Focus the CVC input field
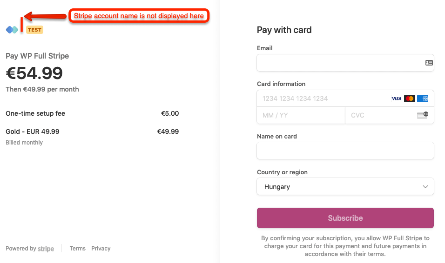Screen dimensions: 445x263 click(x=379, y=115)
